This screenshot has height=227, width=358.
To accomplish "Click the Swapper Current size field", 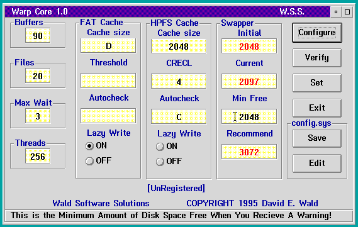I will pos(249,82).
